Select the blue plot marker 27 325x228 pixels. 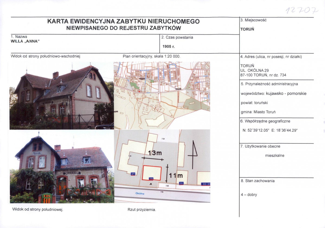(133, 174)
